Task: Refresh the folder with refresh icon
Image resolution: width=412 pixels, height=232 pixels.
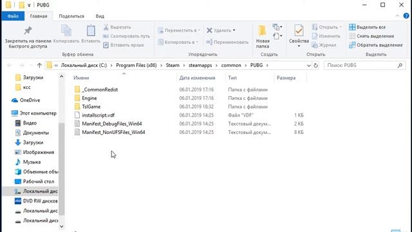Action: [x=316, y=65]
